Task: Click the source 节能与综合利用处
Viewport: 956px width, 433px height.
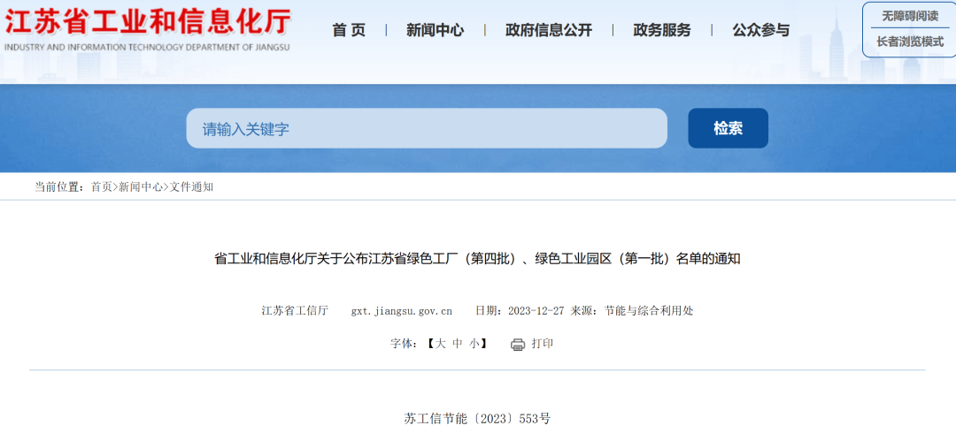Action: click(x=649, y=310)
